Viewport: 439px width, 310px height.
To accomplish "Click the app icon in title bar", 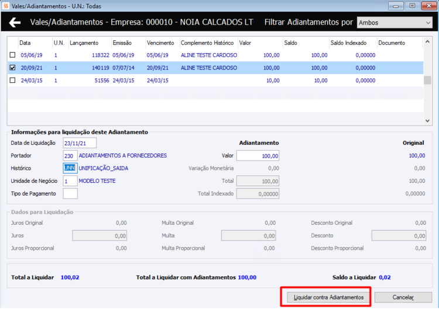I will click(5, 6).
